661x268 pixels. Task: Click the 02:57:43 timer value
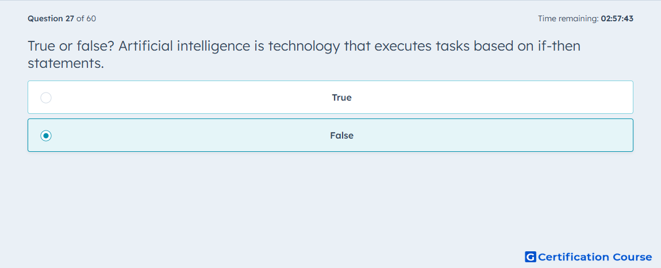(x=617, y=18)
